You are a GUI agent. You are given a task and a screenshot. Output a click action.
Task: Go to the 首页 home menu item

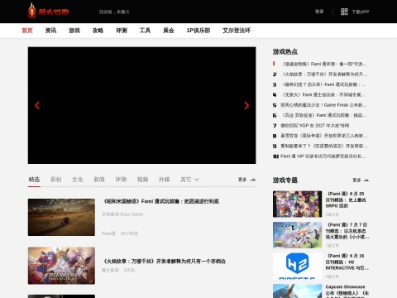point(27,31)
